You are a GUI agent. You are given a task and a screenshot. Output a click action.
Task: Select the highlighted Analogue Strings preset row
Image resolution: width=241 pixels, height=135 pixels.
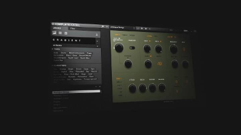[76, 92]
